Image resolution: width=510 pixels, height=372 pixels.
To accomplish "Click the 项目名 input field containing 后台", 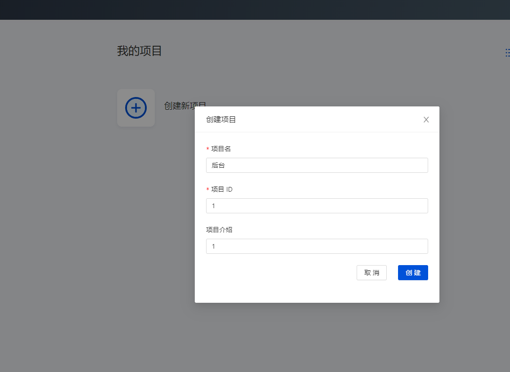I will coord(317,165).
